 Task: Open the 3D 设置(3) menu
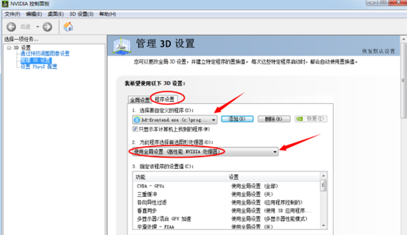(81, 14)
